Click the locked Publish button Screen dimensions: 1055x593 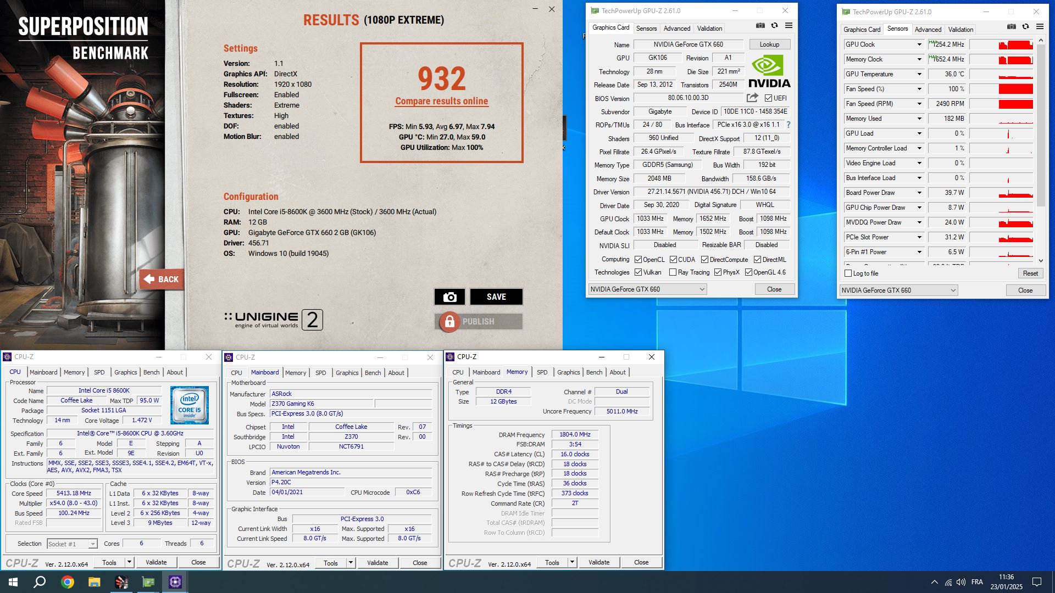(479, 322)
